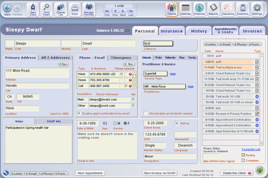Select gender F radio button
This screenshot has width=268, height=178.
click(125, 123)
